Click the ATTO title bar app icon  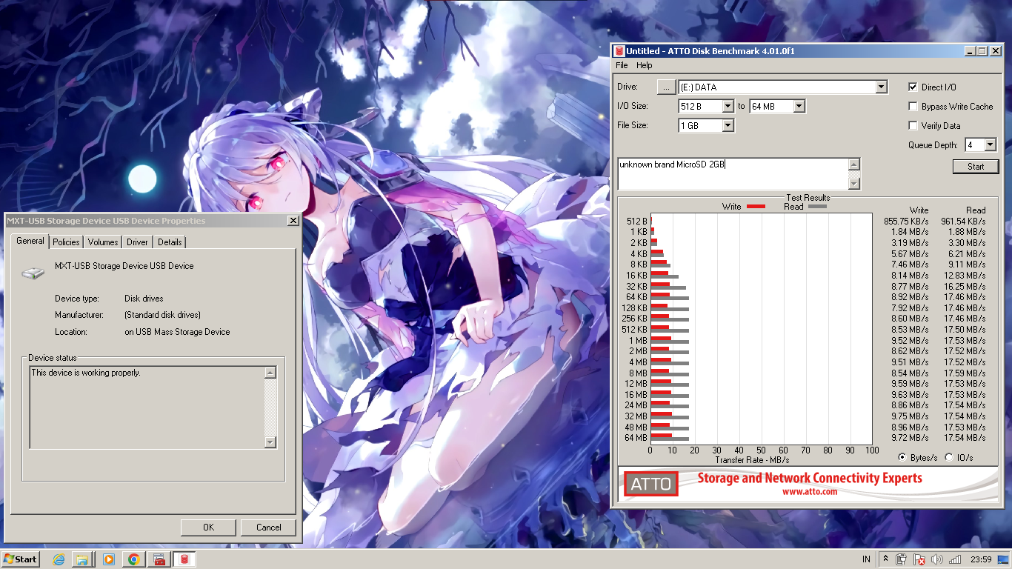619,51
